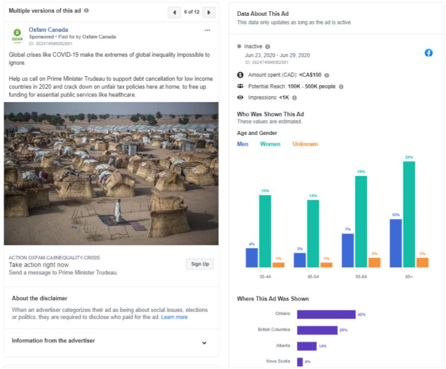Click Women 45-54 bar at 14%
Screen dimensions: 446x369
[313, 234]
